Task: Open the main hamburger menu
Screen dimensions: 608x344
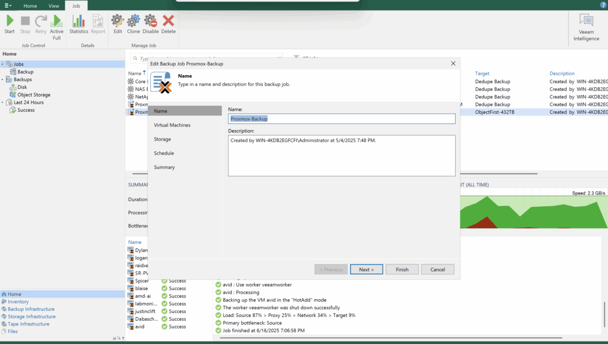Action: 8,5
